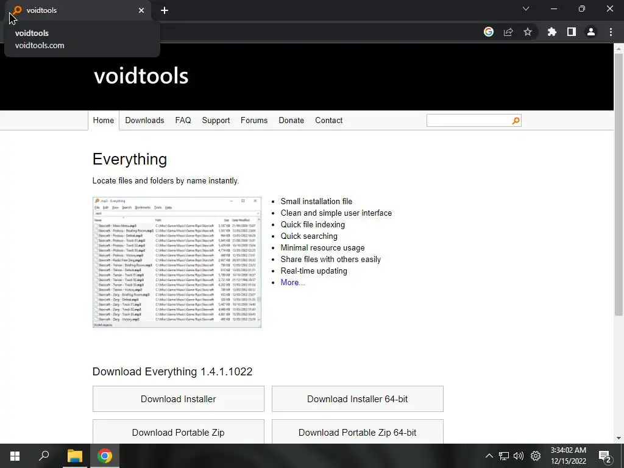Click the scrollbar down arrow

619,438
